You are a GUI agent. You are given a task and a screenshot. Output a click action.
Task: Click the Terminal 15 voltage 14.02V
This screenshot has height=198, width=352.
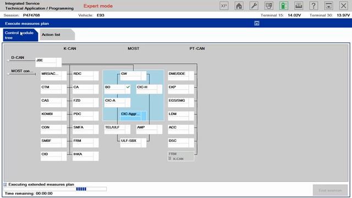click(x=294, y=15)
